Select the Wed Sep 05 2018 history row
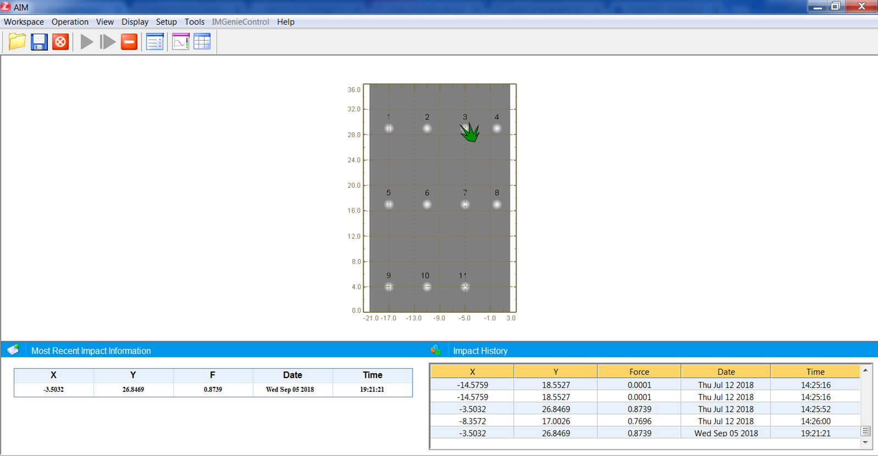 tap(644, 433)
